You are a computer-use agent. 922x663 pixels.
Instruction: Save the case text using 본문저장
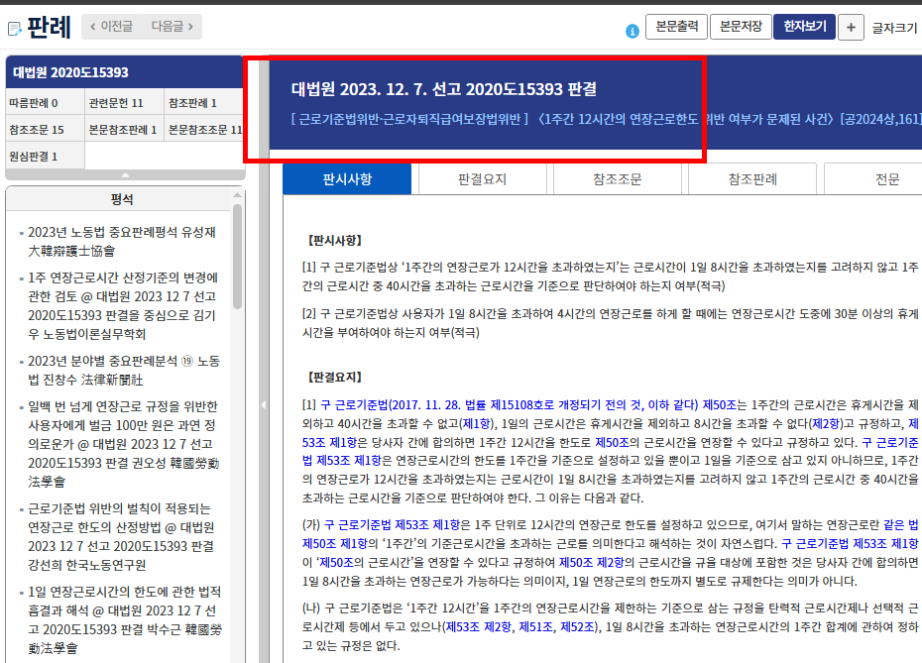point(743,27)
